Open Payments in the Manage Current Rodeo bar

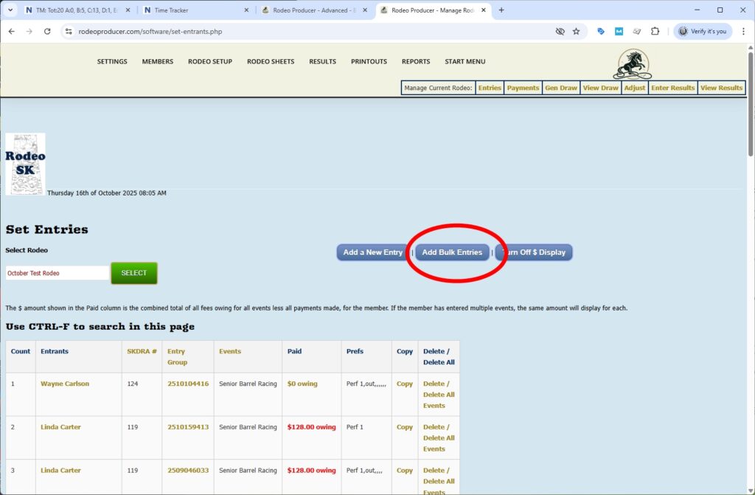(523, 87)
